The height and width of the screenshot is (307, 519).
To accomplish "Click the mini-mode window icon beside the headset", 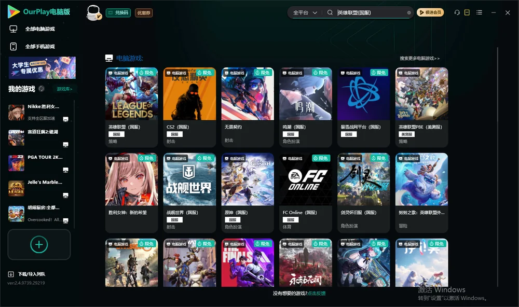I will [x=467, y=12].
